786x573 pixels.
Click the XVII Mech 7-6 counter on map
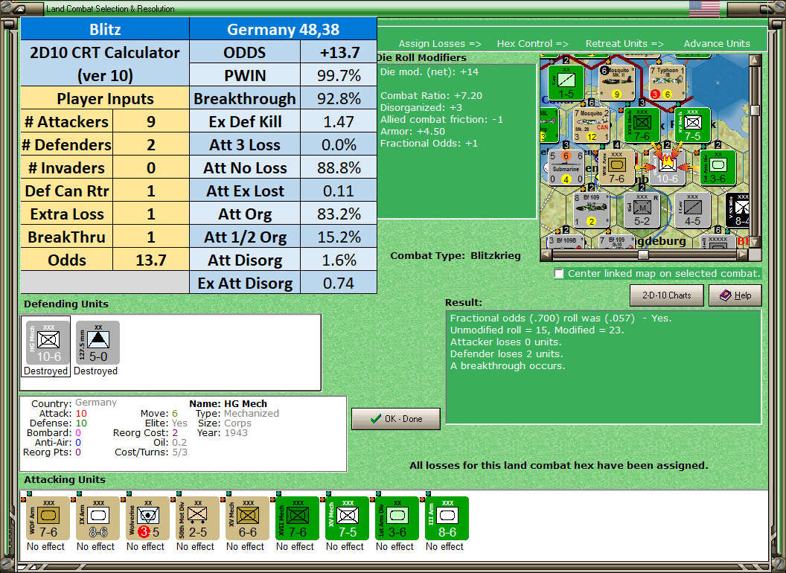point(642,125)
